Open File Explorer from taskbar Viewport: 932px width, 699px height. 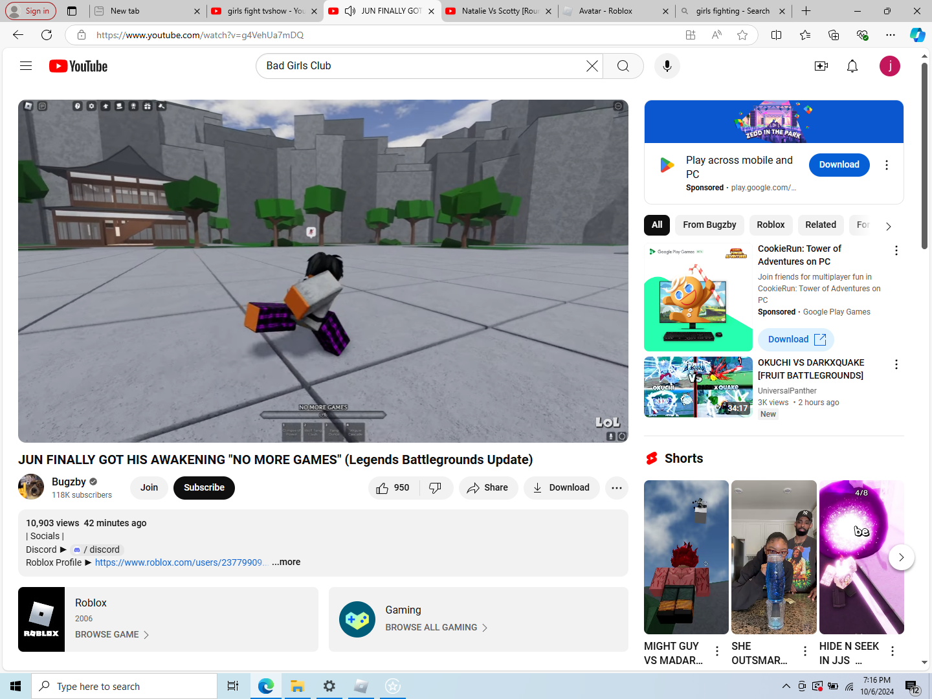(x=297, y=687)
